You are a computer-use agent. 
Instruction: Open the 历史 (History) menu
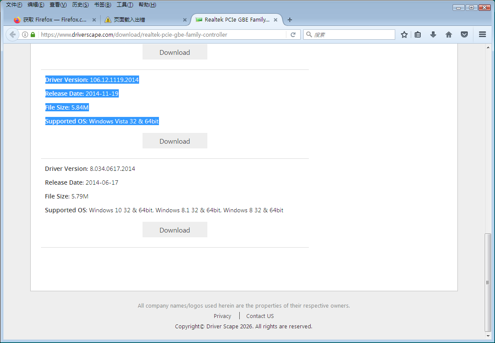point(80,5)
